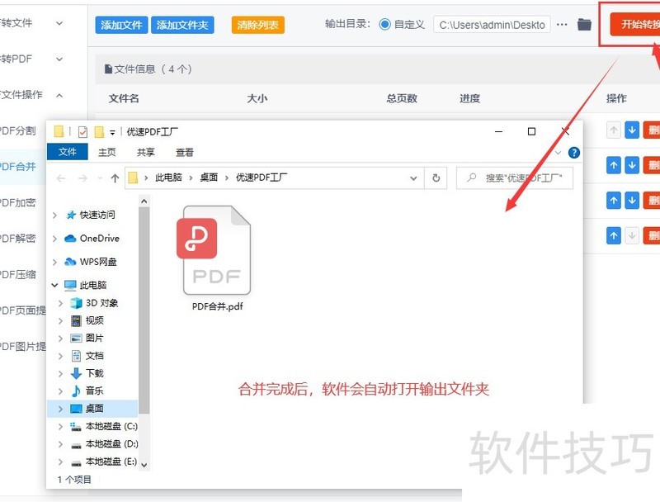Click the 文件名 column header
The width and height of the screenshot is (660, 502).
pos(124,98)
